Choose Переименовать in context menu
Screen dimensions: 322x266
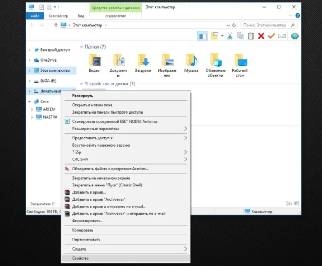click(x=126, y=240)
